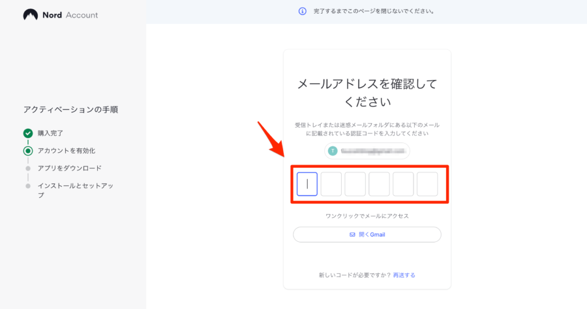Screen dimensions: 587x309
Task: Click the blue info icon in top banner
Action: click(x=302, y=11)
